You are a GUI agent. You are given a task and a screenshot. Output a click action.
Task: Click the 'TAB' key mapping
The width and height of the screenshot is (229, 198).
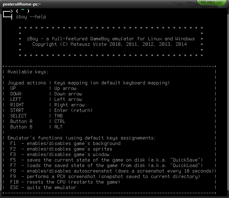click(59, 116)
